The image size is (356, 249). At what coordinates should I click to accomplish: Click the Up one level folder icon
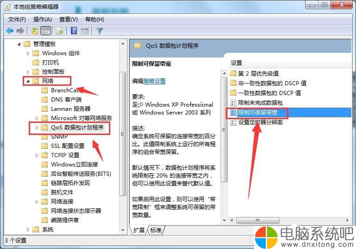click(x=34, y=31)
